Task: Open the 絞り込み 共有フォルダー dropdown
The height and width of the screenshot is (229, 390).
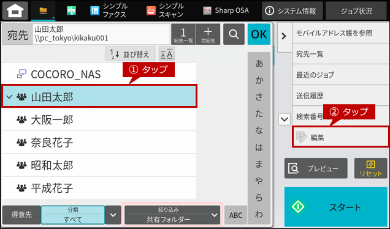Action: click(x=172, y=215)
